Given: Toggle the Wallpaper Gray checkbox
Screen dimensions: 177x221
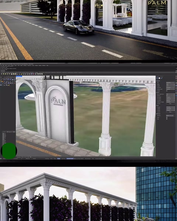Looking at the screenshot, I should (167, 119).
